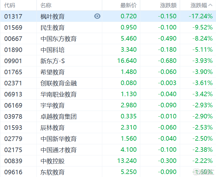Click change amount -0.300
This screenshot has height=177, width=216.
tap(167, 161)
